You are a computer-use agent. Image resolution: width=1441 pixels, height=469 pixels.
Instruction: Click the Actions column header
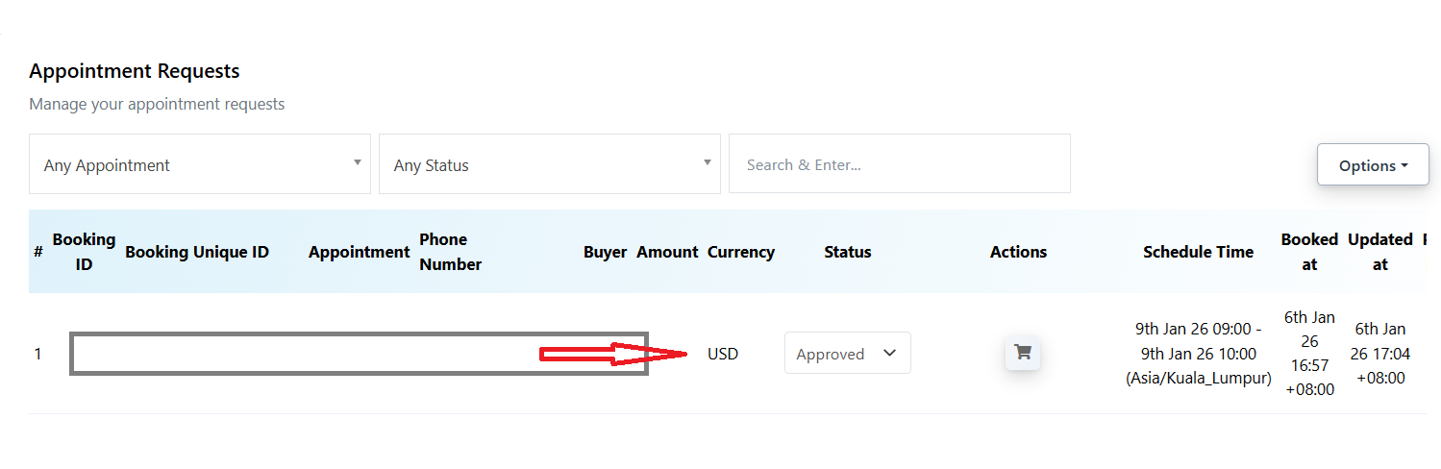[1018, 252]
